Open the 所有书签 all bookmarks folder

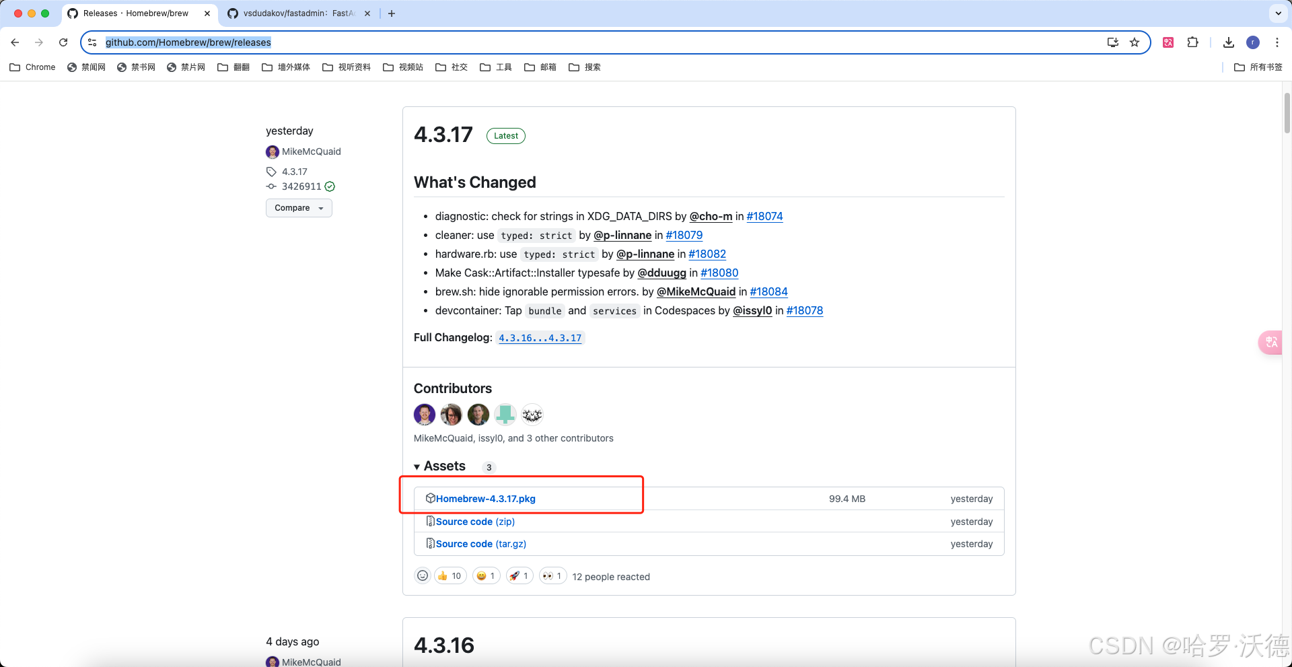click(1258, 67)
